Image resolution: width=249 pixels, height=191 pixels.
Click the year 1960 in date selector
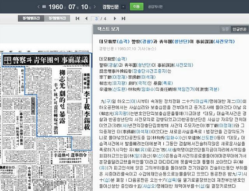[x=56, y=7]
